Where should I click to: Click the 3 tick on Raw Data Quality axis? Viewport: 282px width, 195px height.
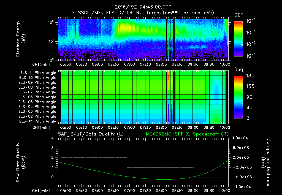coord(53,148)
